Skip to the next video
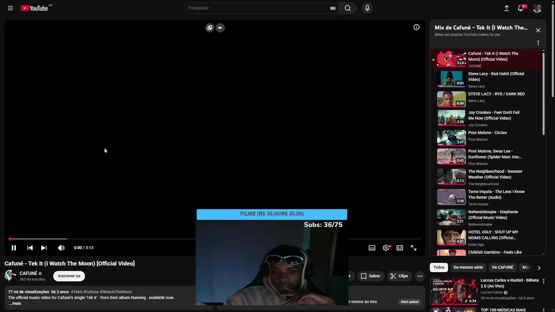Image resolution: width=555 pixels, height=312 pixels. click(44, 248)
